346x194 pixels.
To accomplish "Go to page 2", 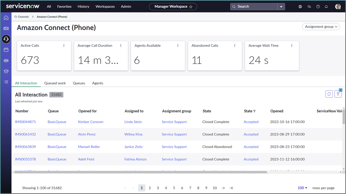I will tap(150, 188).
